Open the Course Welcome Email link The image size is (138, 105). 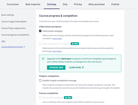pos(12,47)
